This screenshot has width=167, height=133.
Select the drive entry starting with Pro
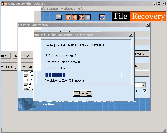28,75
